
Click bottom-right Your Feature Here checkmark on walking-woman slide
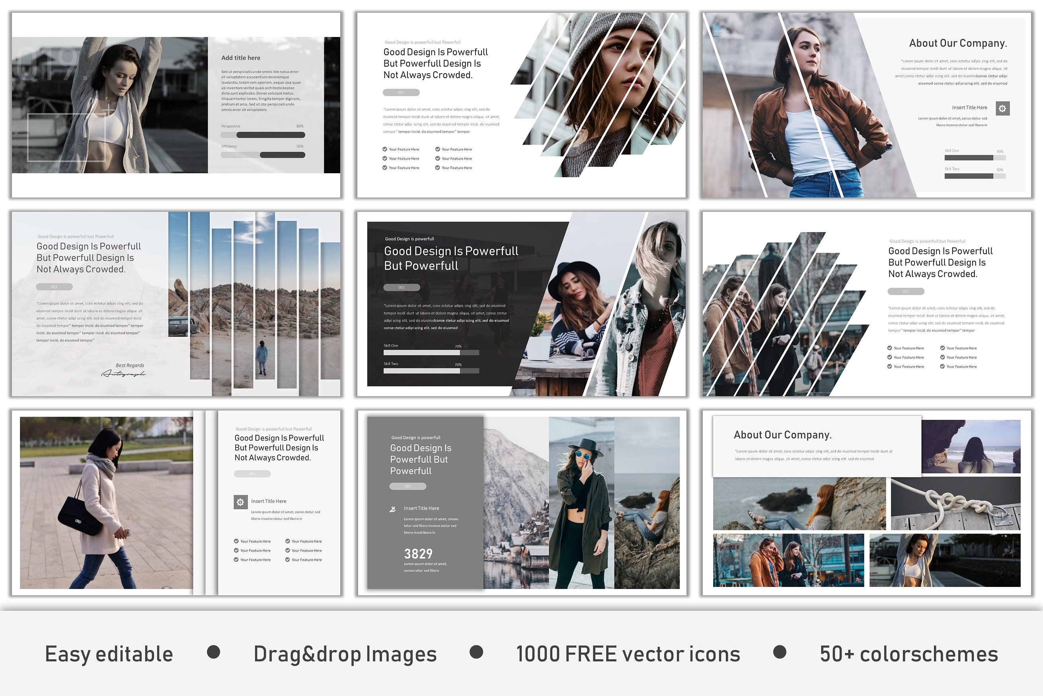coord(287,560)
